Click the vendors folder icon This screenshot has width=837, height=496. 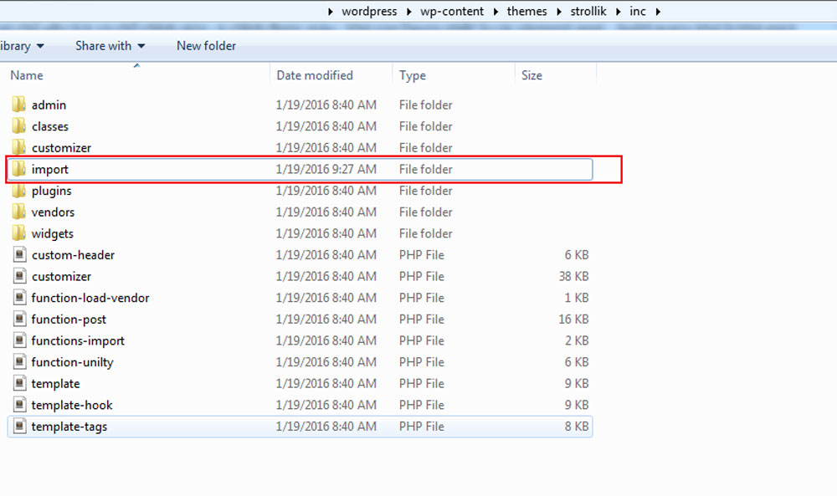coord(20,212)
